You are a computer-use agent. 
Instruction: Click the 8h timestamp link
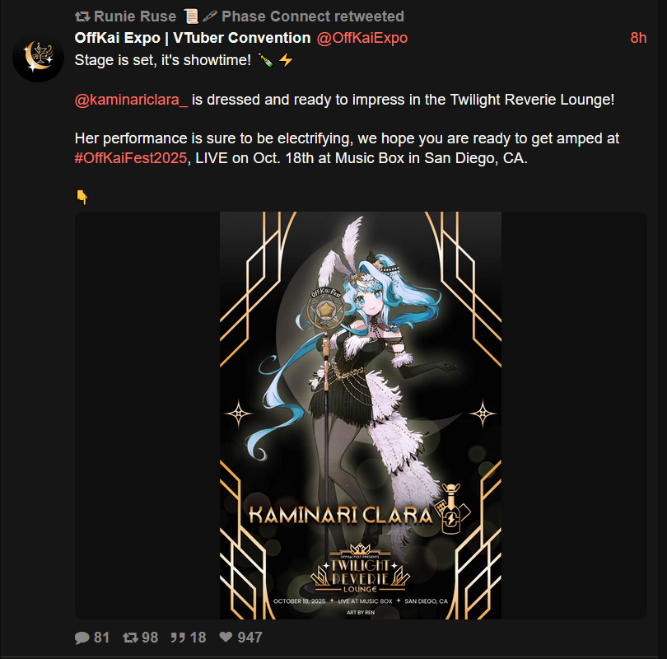coord(638,38)
